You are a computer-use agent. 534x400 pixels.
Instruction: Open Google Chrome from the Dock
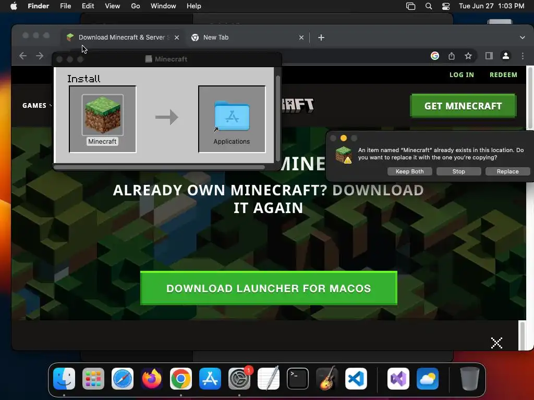pyautogui.click(x=181, y=379)
